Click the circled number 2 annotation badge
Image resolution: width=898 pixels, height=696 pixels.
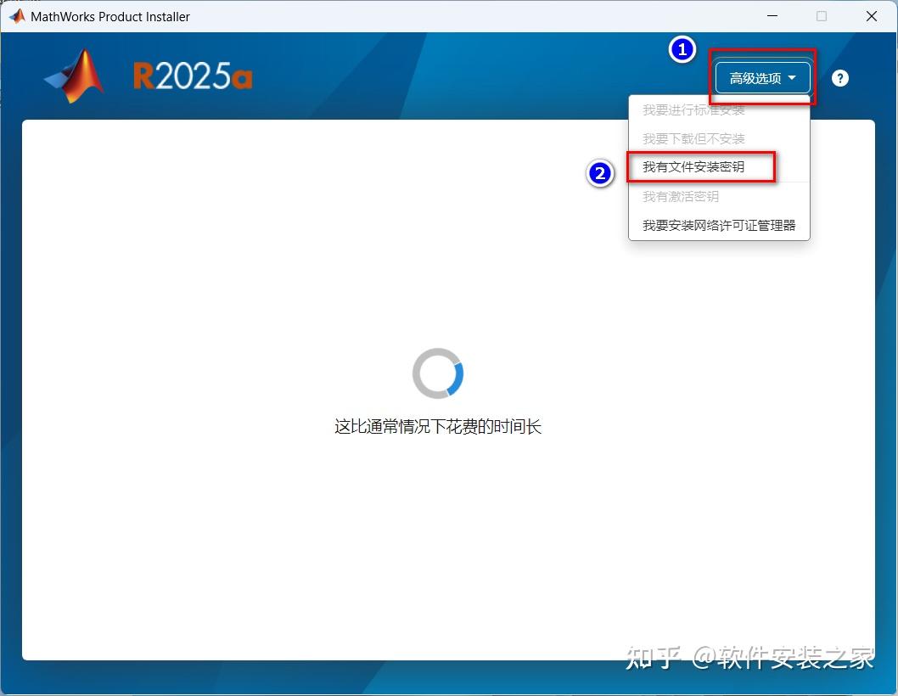pyautogui.click(x=601, y=173)
